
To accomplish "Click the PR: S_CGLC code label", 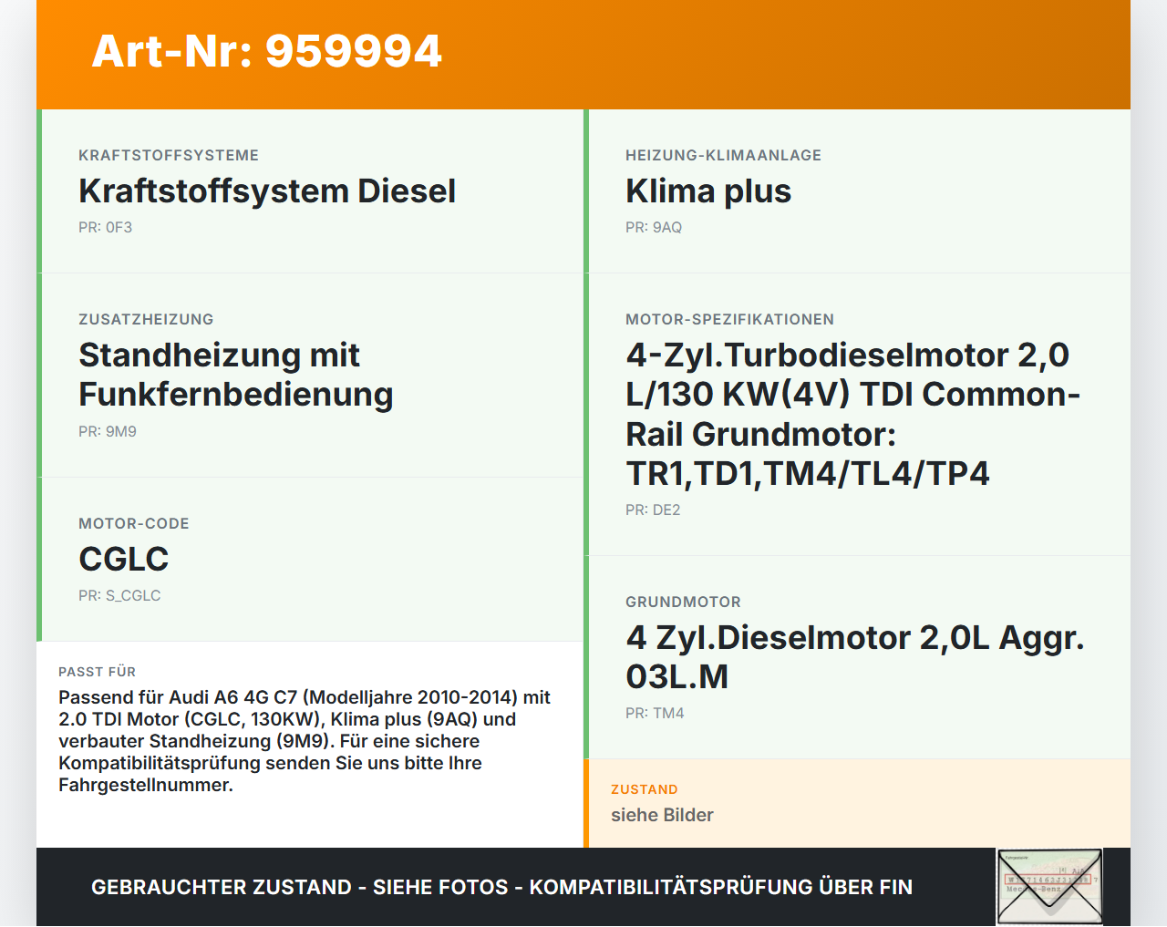I will click(119, 595).
